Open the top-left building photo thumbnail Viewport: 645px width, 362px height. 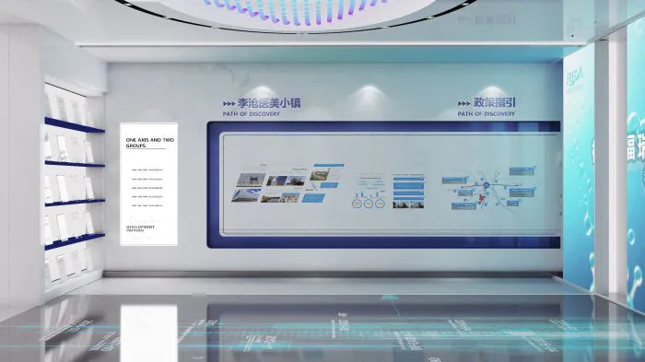[251, 180]
